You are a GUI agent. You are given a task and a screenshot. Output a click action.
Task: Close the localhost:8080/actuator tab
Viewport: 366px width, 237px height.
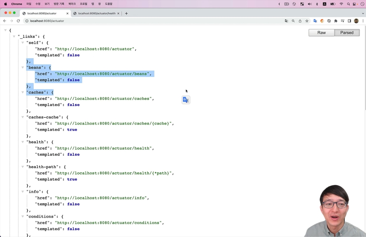(x=67, y=14)
